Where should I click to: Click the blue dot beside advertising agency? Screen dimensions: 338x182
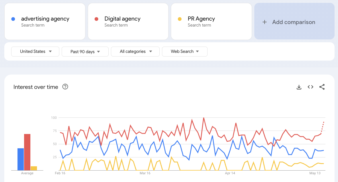click(x=13, y=19)
